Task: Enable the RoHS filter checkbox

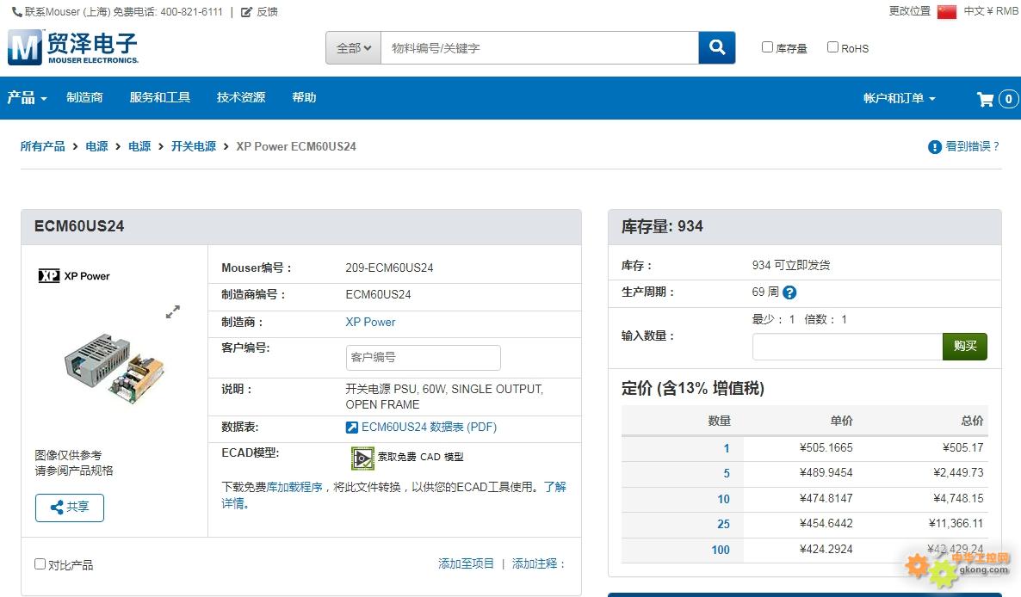Action: 832,46
